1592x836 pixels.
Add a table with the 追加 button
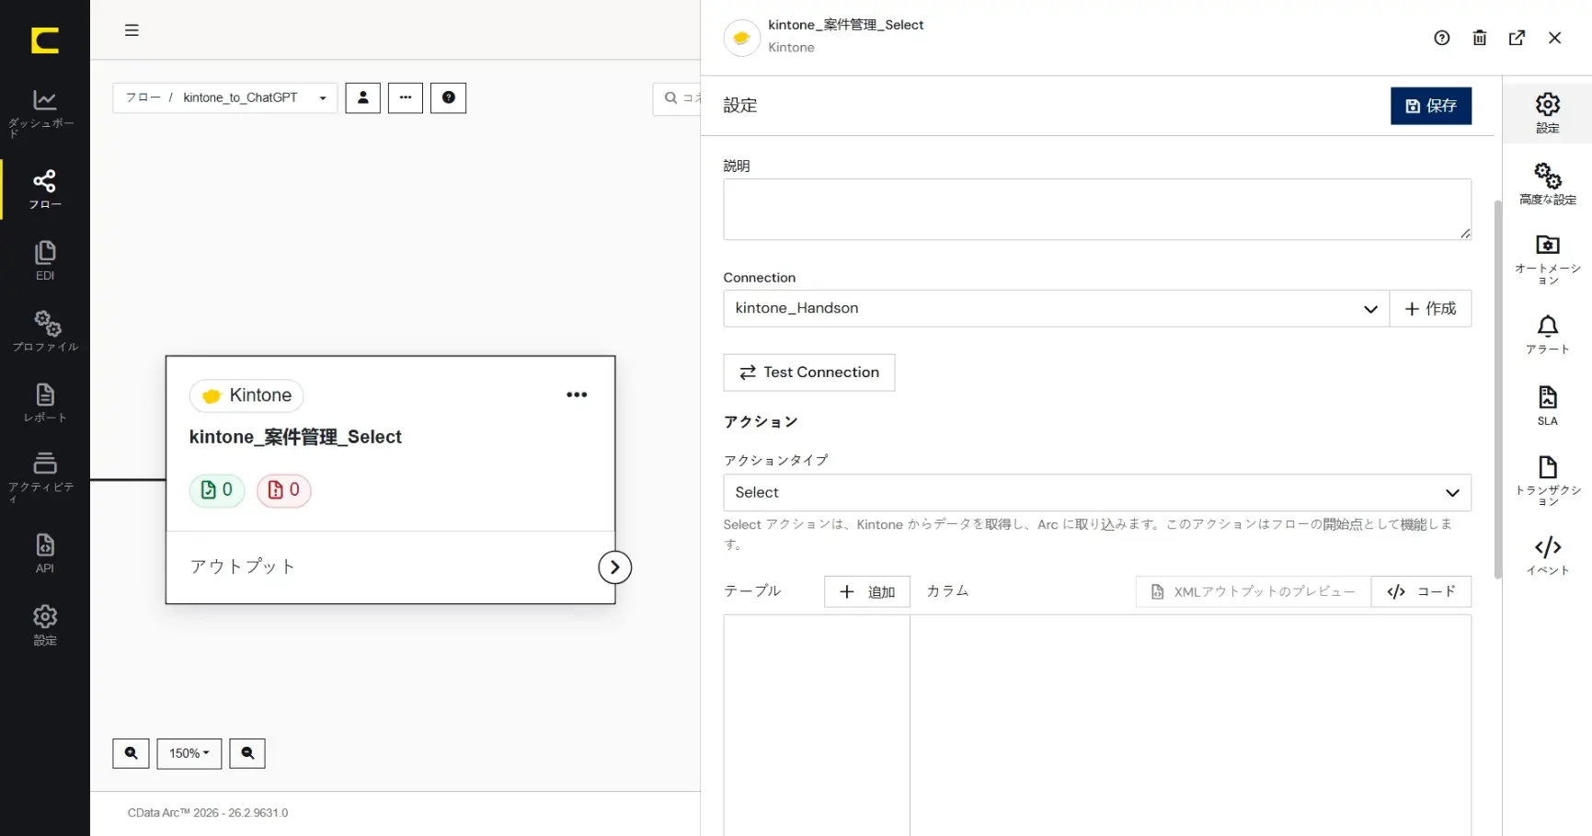point(867,592)
